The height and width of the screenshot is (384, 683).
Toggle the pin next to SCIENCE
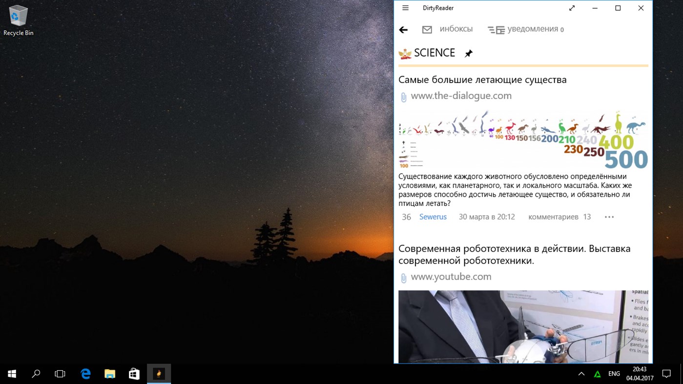tap(468, 53)
